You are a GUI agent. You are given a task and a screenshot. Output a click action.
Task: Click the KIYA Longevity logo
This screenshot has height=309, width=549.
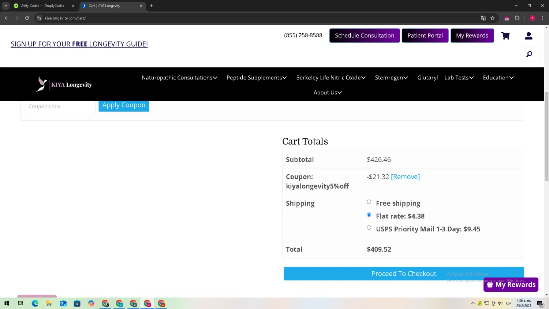pyautogui.click(x=64, y=84)
